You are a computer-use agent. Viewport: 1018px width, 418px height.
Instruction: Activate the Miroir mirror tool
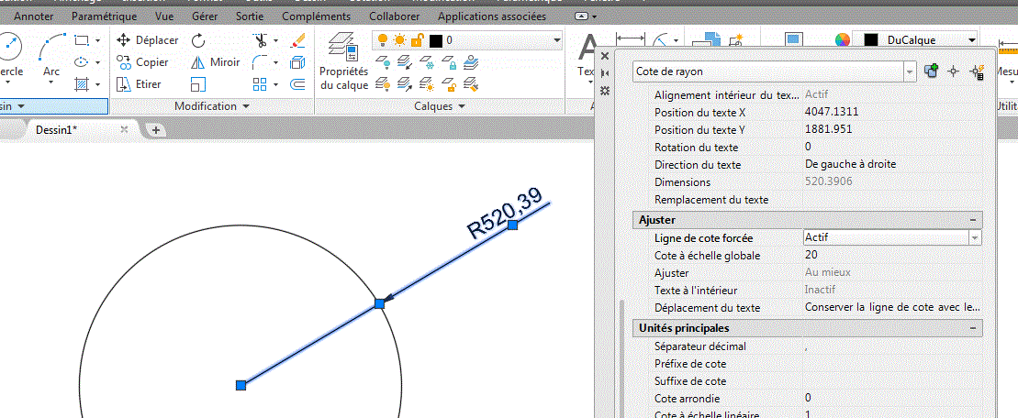216,62
